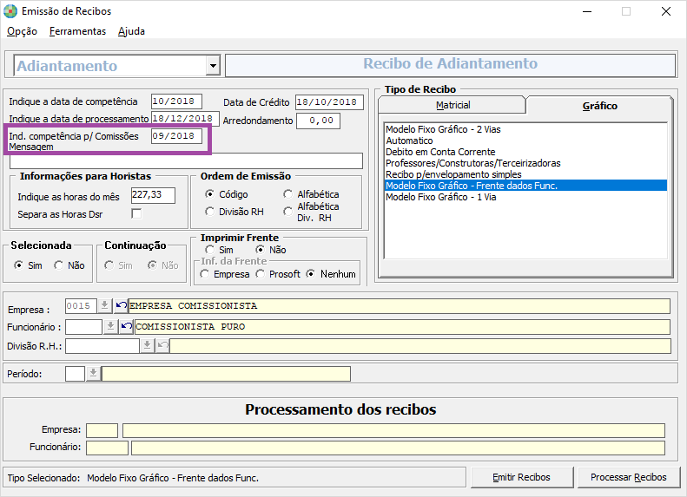
Task: Click the Período code field
Action: [75, 374]
